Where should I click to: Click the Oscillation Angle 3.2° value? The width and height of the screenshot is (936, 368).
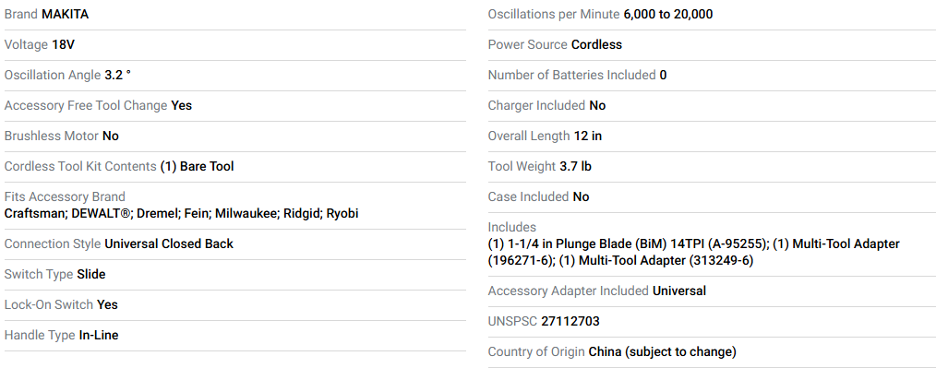(x=117, y=75)
